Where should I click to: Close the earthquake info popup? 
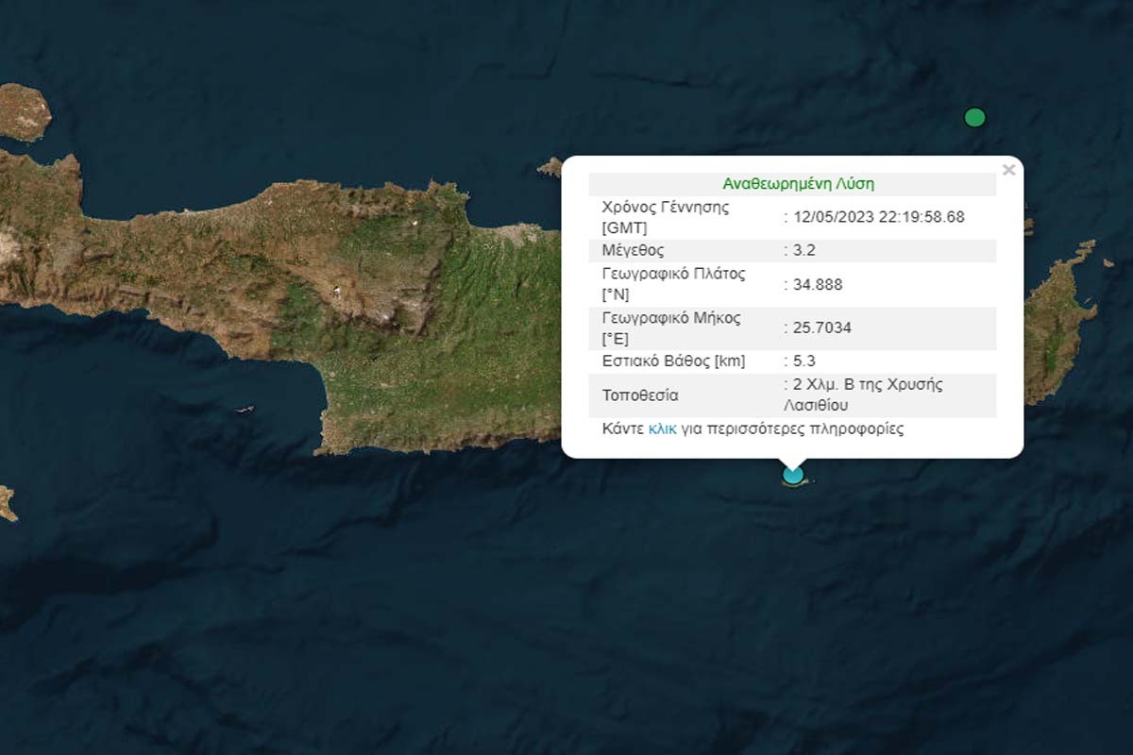[1008, 170]
